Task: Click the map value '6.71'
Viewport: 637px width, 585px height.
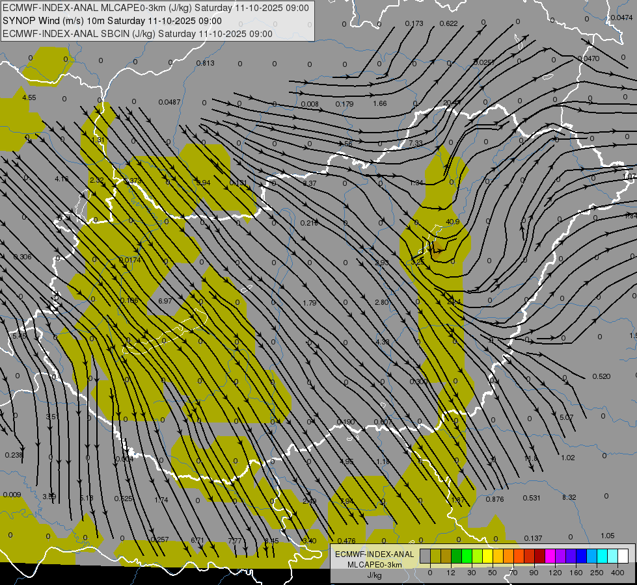Action: click(197, 540)
